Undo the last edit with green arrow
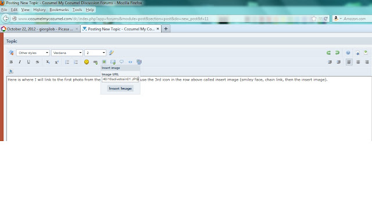This screenshot has height=210, width=372. (x=328, y=53)
